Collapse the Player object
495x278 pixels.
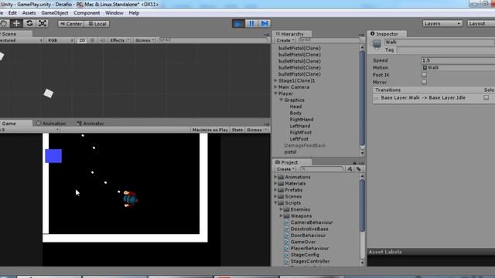275,93
